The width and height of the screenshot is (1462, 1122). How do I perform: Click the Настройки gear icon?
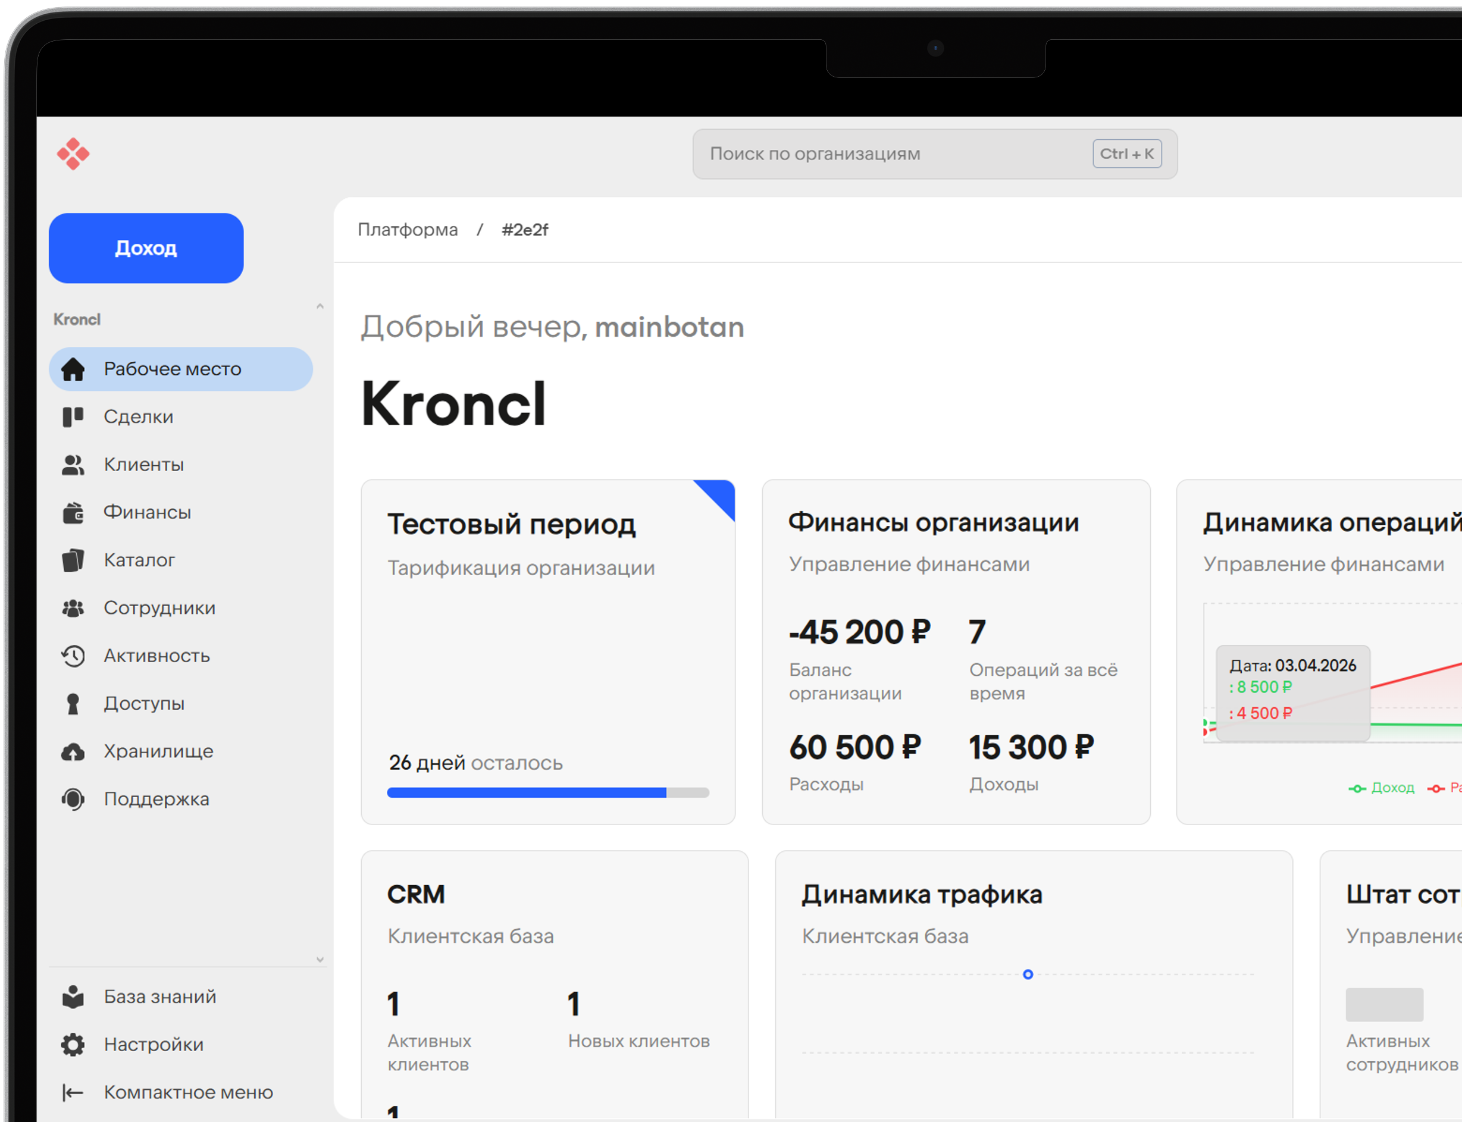pos(73,1045)
